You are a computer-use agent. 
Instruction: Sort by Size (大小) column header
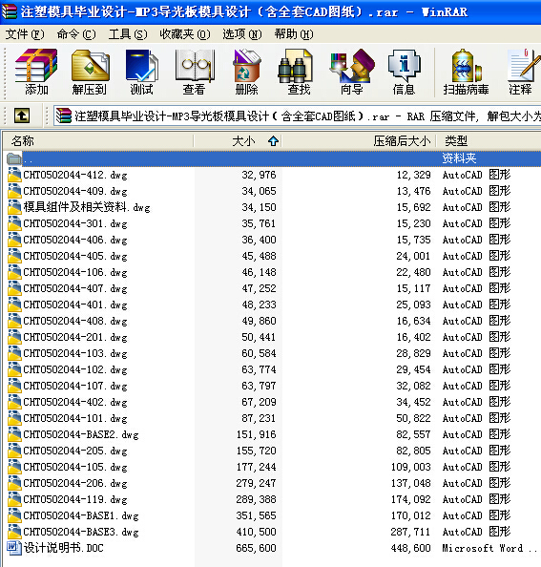click(238, 140)
